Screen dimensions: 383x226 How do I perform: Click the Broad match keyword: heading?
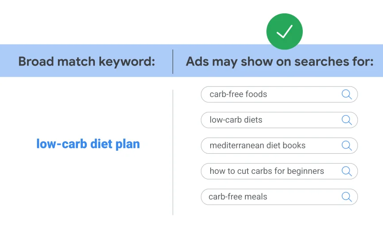pyautogui.click(x=87, y=62)
